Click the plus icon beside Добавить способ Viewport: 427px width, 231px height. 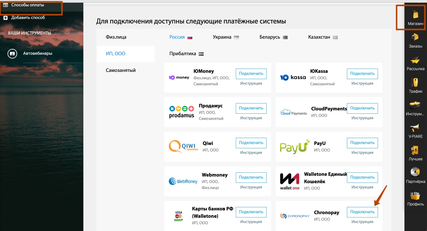[x=5, y=18]
